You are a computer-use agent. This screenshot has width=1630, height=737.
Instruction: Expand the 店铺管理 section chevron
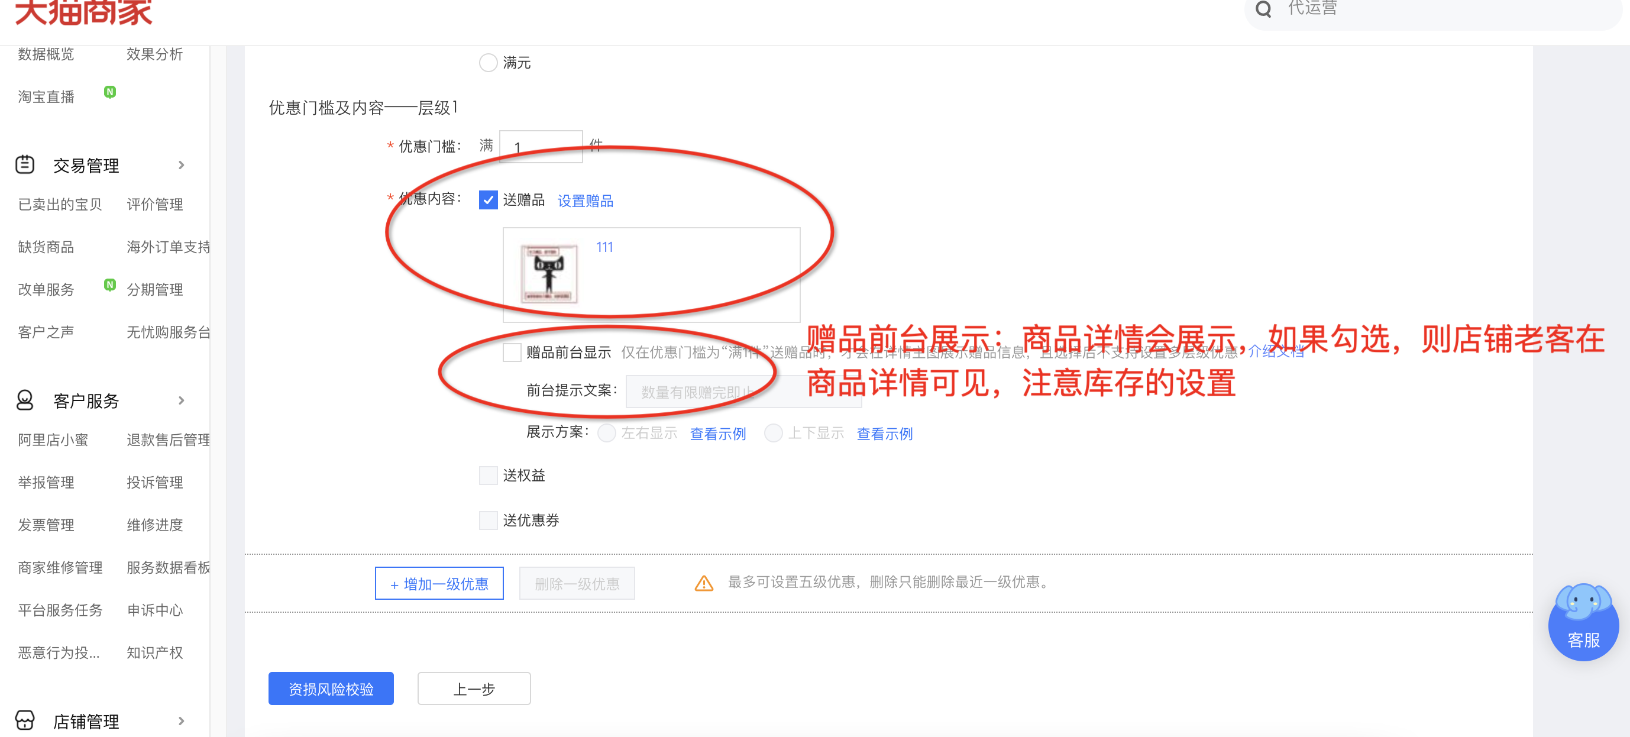[182, 720]
